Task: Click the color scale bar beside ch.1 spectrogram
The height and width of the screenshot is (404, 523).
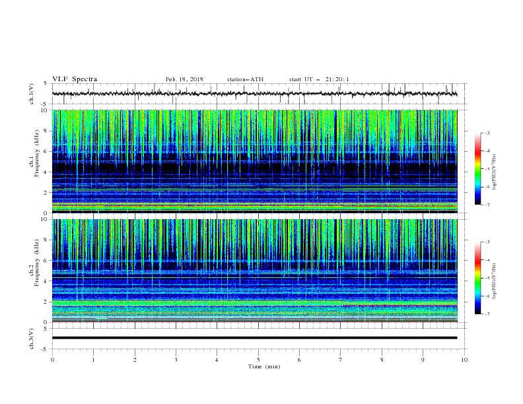Action: tap(477, 169)
